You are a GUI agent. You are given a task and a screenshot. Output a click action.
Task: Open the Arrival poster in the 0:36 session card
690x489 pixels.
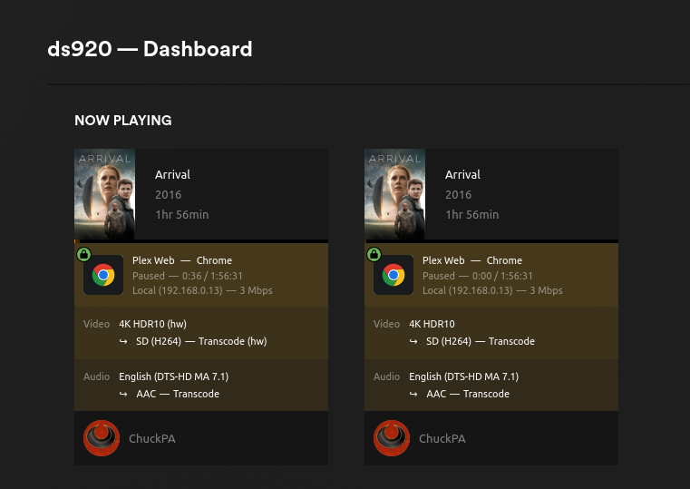104,194
